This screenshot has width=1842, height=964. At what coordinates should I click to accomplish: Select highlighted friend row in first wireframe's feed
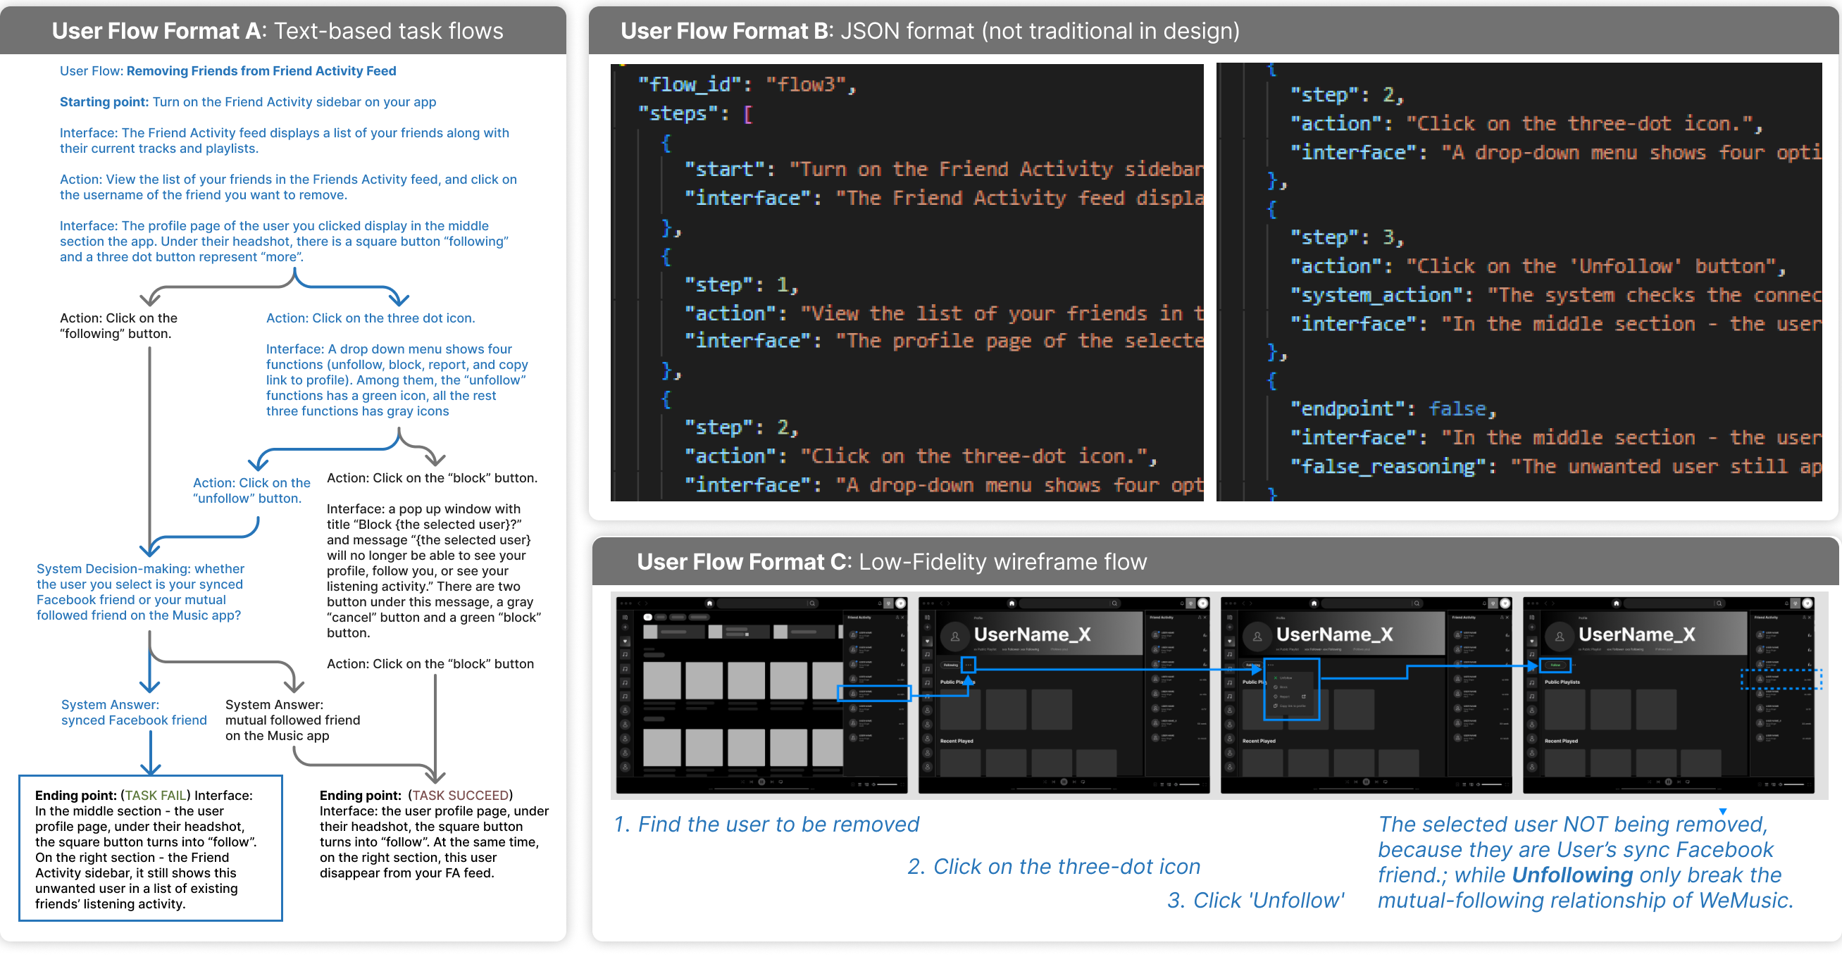[x=875, y=694]
